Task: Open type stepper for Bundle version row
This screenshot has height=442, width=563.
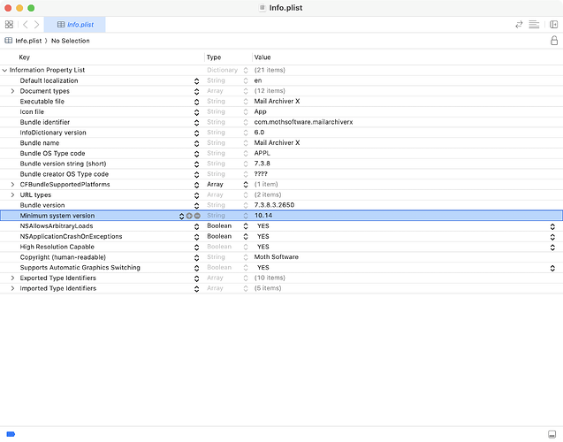Action: [246, 205]
